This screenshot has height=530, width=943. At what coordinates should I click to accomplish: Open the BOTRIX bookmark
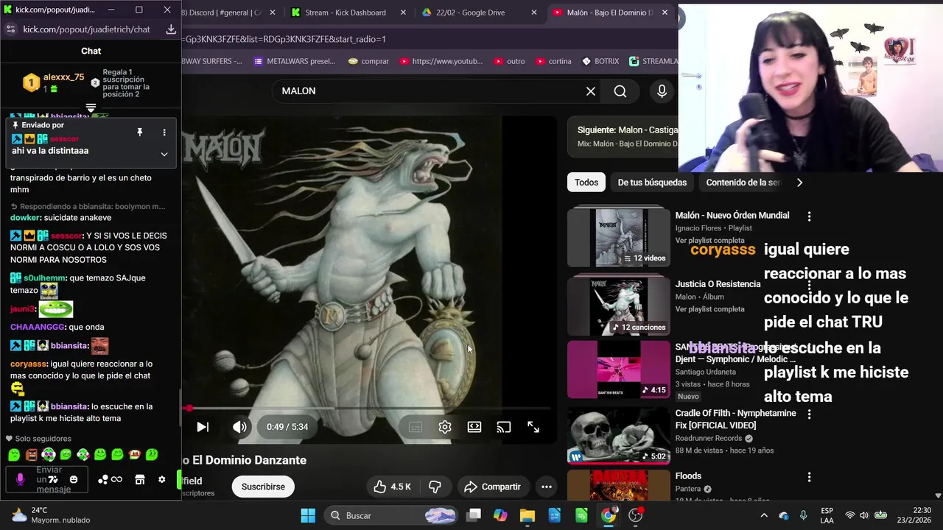(x=600, y=61)
